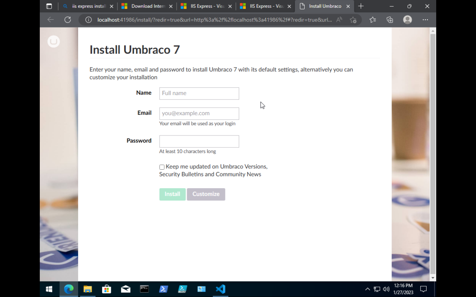Add this page to favorites icon
The image size is (476, 297).
pos(353,20)
